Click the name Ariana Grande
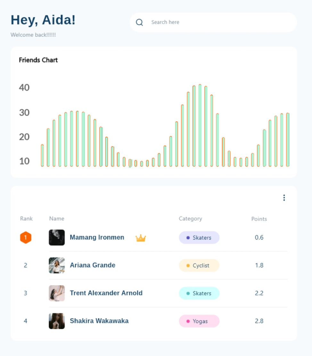This screenshot has height=356, width=312. (93, 265)
